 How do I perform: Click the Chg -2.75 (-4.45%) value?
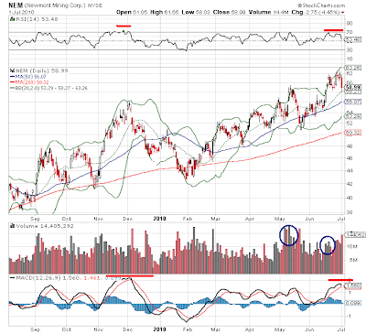322,12
